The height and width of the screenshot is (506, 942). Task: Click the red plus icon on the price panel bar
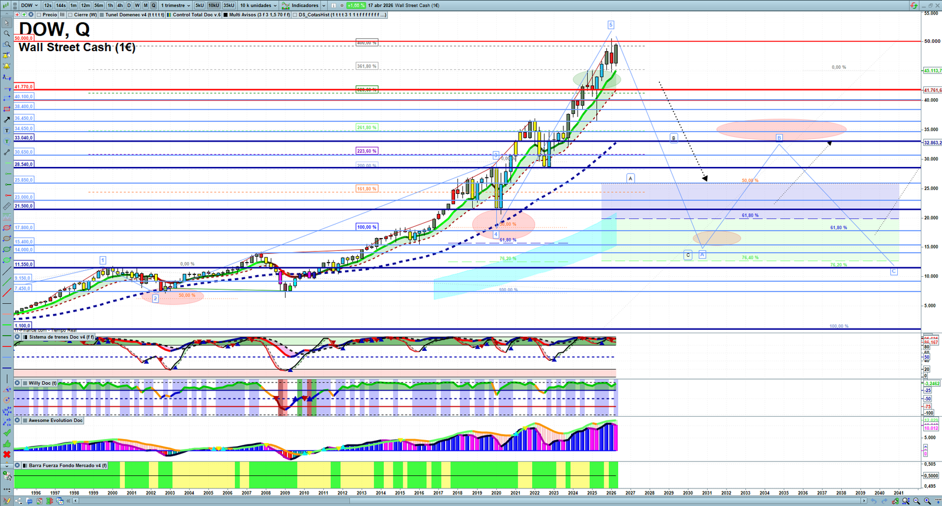click(x=17, y=15)
